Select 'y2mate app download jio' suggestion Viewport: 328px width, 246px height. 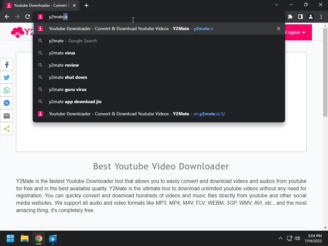tap(159, 102)
